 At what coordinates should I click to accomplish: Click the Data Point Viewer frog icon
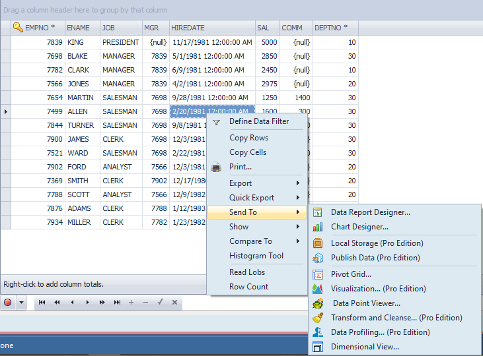pos(318,303)
